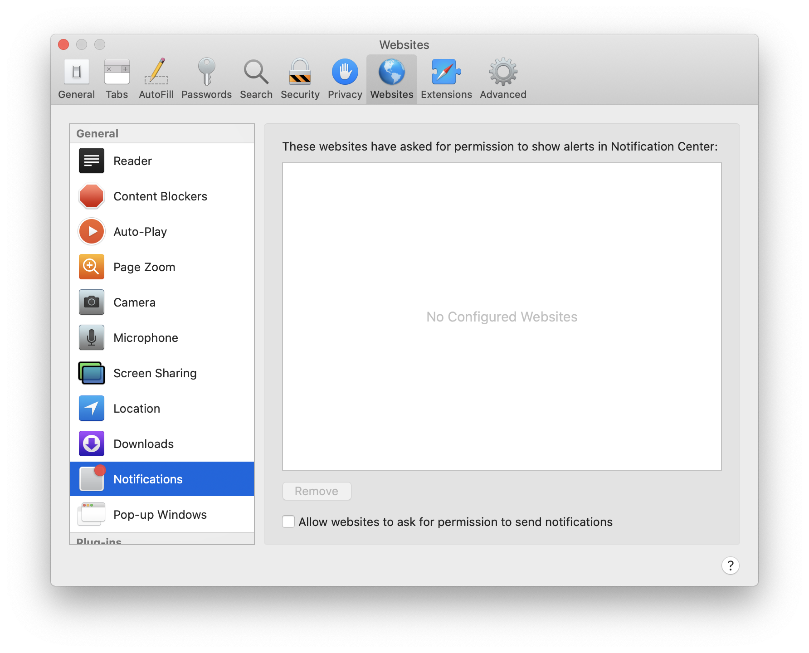The height and width of the screenshot is (653, 809).
Task: Select Content Blockers in the sidebar
Action: point(162,196)
